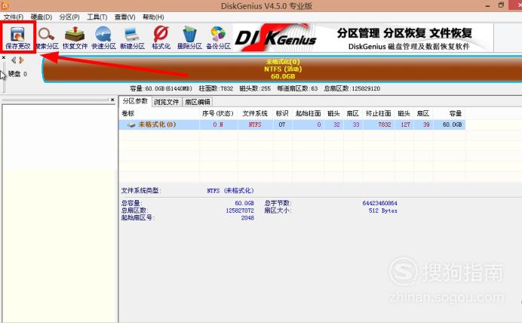This screenshot has height=323, width=522.
Task: Open the 文件(F) menu
Action: [x=14, y=17]
